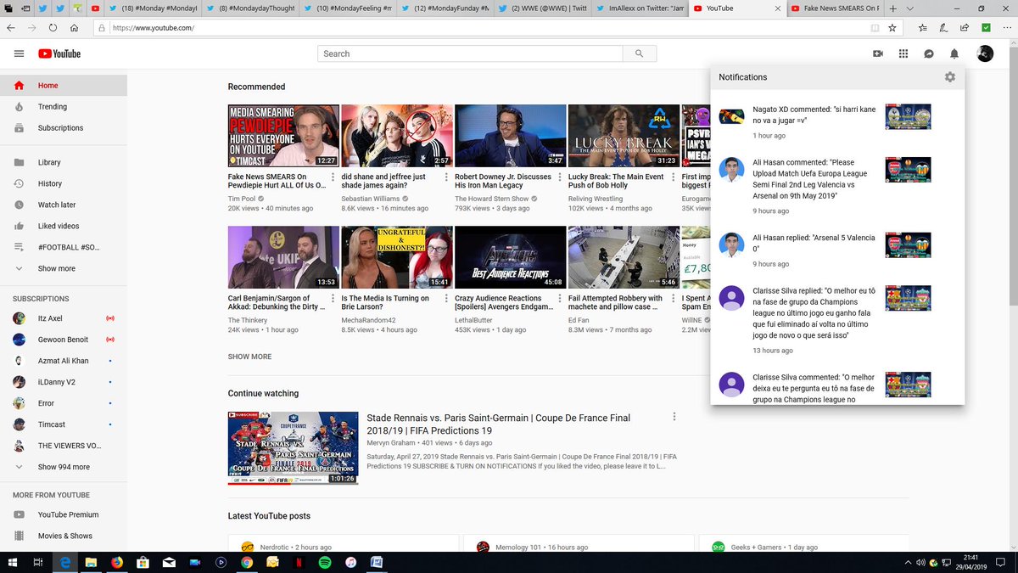Viewport: 1018px width, 573px height.
Task: Open Liked videos in the sidebar
Action: click(64, 226)
